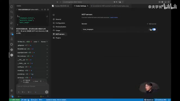Collapse the Codex settings sidebar

pos(54,15)
